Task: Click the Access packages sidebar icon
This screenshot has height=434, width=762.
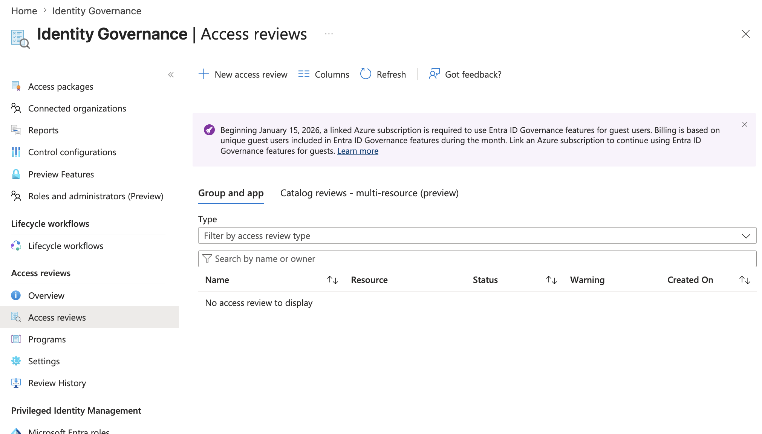Action: 16,86
